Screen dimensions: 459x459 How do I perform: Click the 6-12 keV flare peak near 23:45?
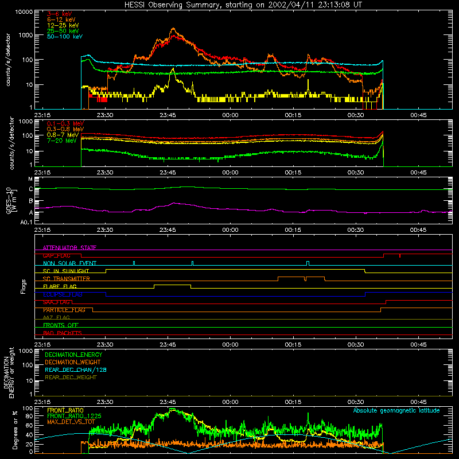tap(173, 29)
